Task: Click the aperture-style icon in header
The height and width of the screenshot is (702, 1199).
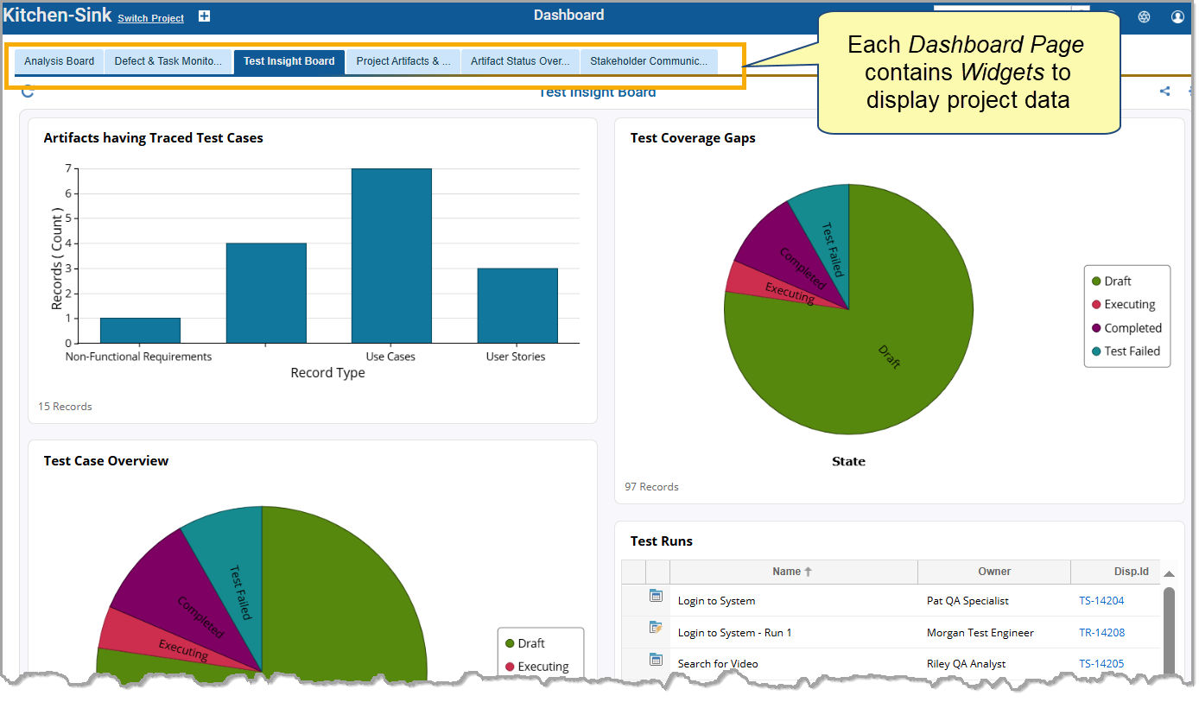Action: click(1144, 16)
